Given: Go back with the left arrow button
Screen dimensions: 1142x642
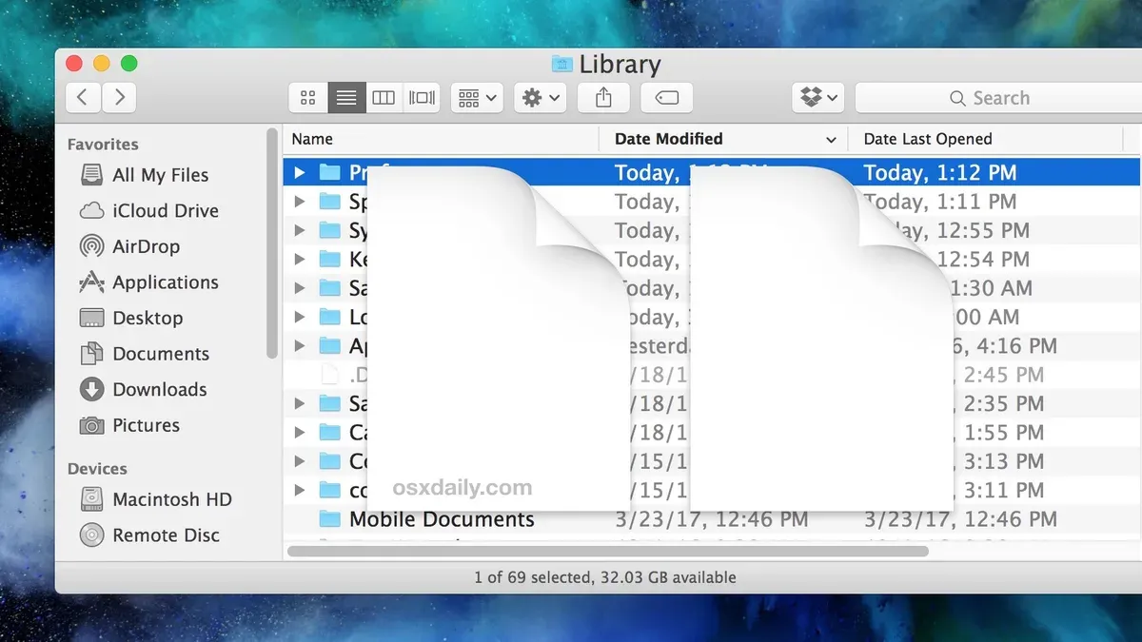Looking at the screenshot, I should click(x=83, y=97).
